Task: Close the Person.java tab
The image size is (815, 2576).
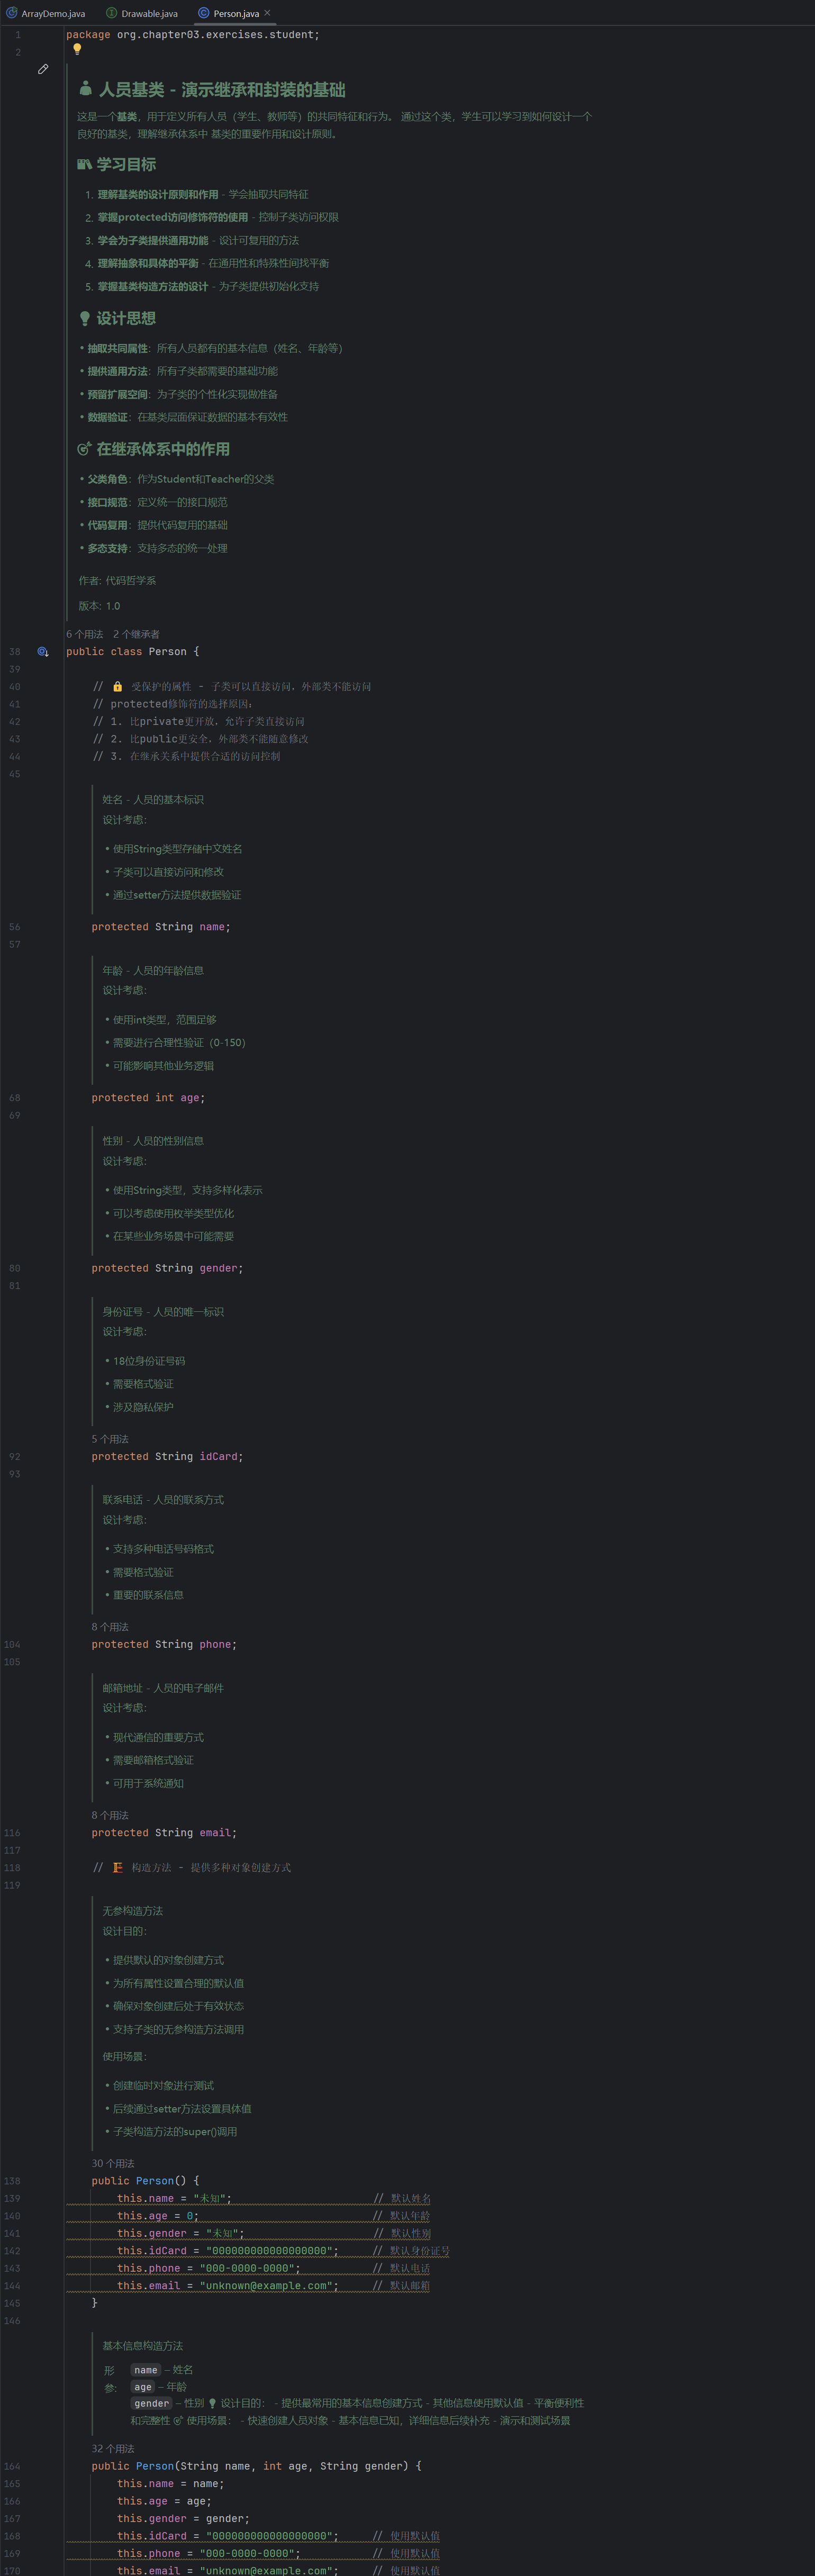Action: pos(267,13)
